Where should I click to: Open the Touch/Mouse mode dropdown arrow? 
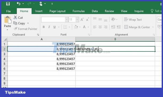pos(45,4)
